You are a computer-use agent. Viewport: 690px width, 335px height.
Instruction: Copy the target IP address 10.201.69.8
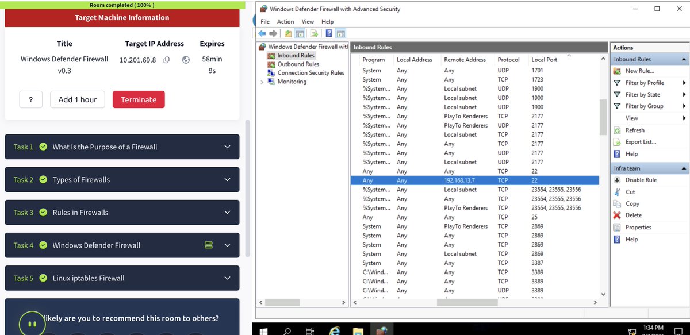[x=167, y=60]
